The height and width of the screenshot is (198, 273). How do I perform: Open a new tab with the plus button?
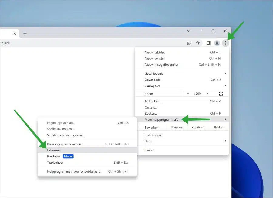click(25, 34)
